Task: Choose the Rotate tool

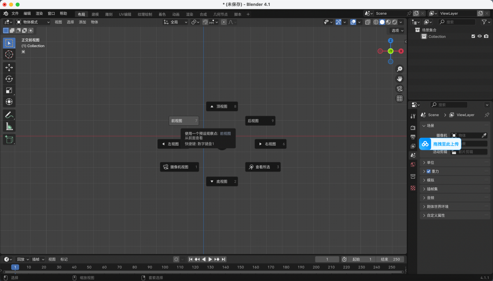Action: tap(9, 79)
